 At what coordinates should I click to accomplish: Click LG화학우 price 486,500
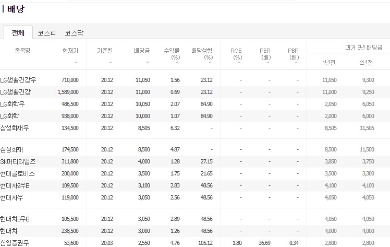click(70, 104)
